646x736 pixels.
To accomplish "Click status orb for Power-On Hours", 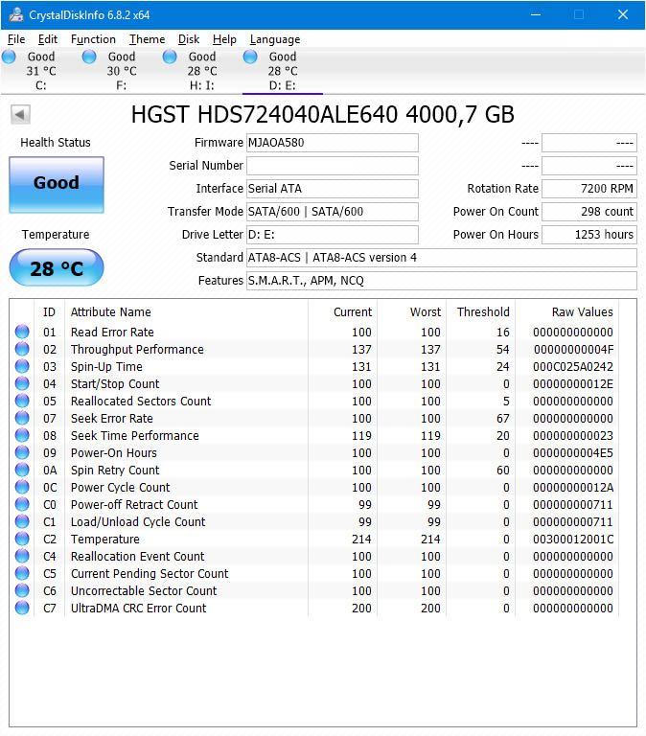I will [22, 452].
